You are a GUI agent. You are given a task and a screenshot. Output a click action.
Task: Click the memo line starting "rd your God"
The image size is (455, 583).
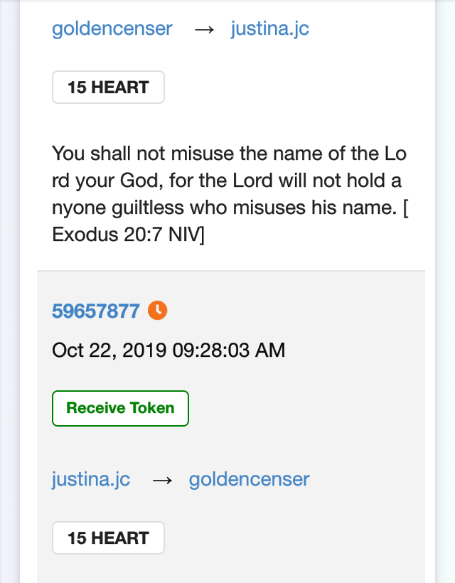coord(226,181)
